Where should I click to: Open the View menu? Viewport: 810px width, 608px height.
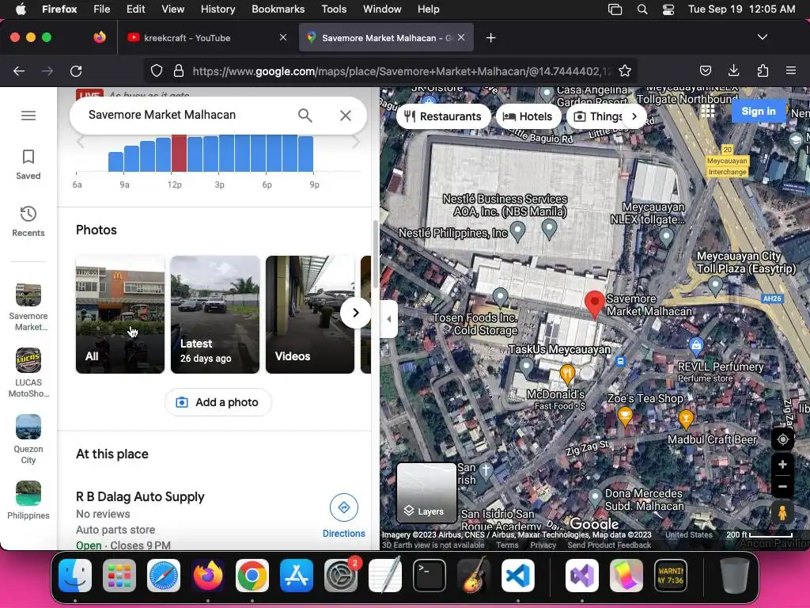[x=172, y=9]
